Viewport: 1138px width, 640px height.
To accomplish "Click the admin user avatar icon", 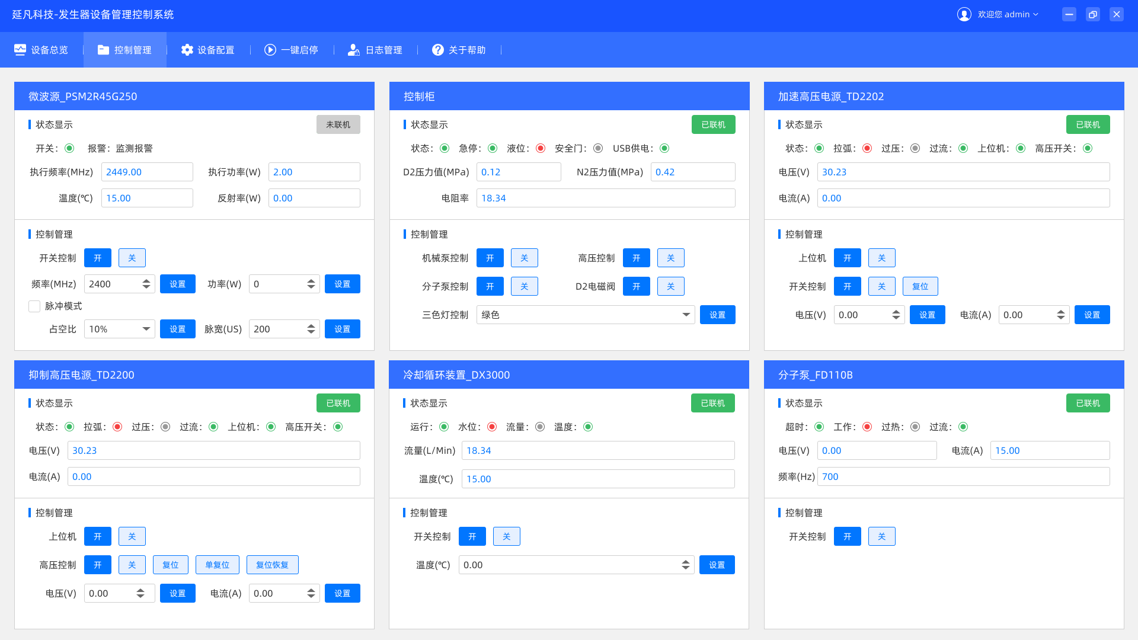I will [x=964, y=14].
